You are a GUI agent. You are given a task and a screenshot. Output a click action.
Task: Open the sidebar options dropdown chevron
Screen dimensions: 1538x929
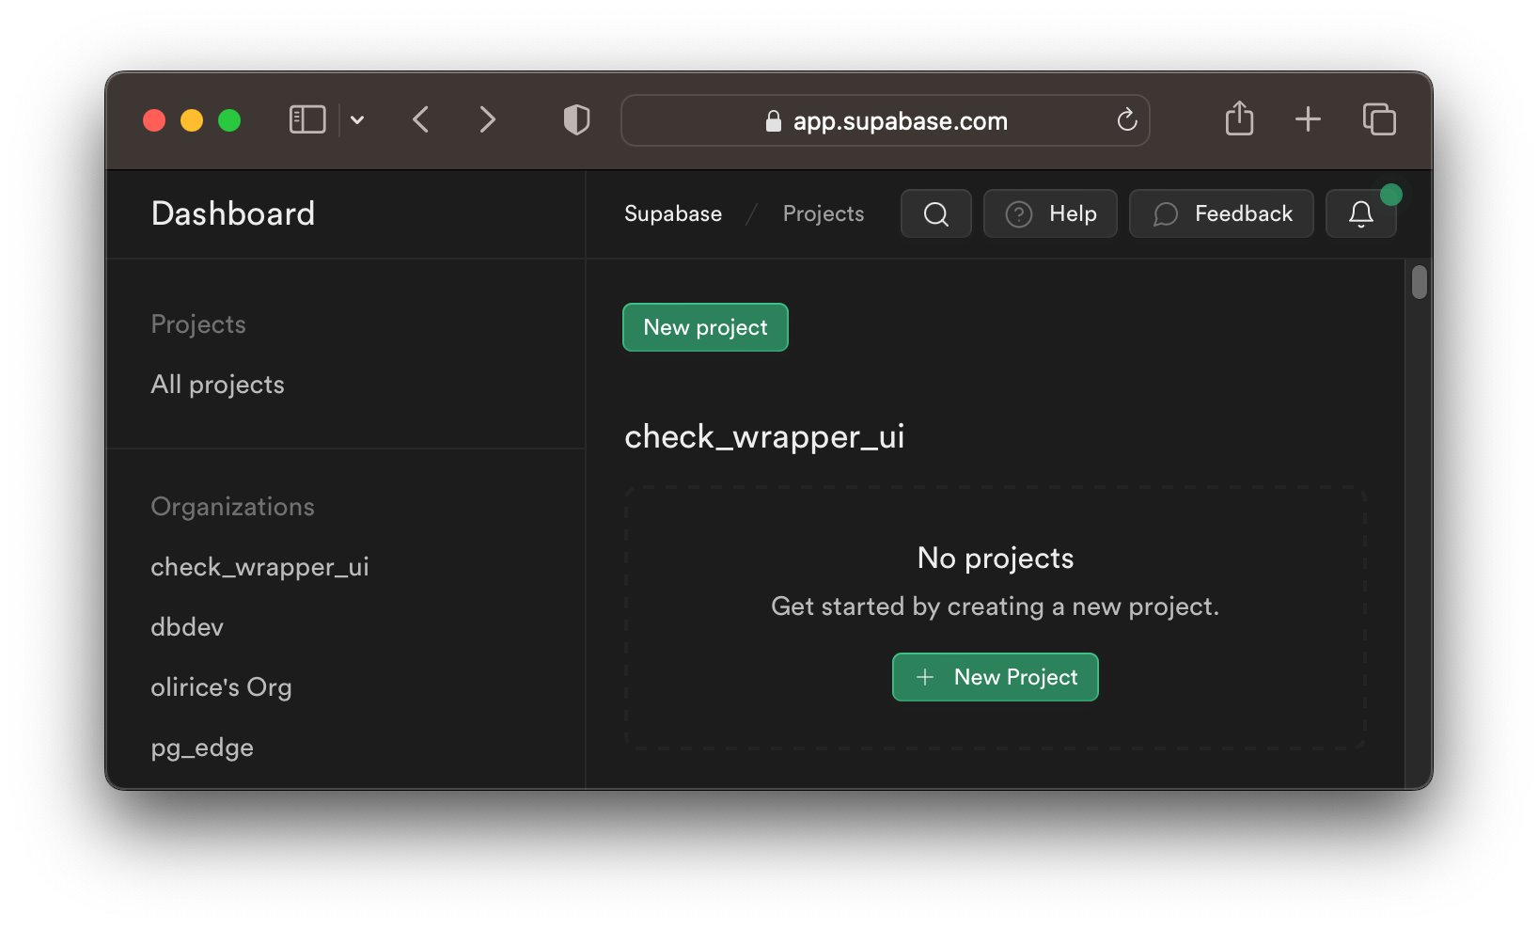point(357,119)
